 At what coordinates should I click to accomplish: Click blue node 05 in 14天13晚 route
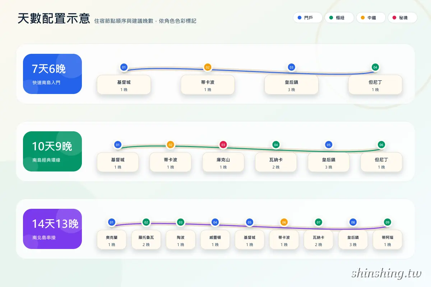(250, 222)
